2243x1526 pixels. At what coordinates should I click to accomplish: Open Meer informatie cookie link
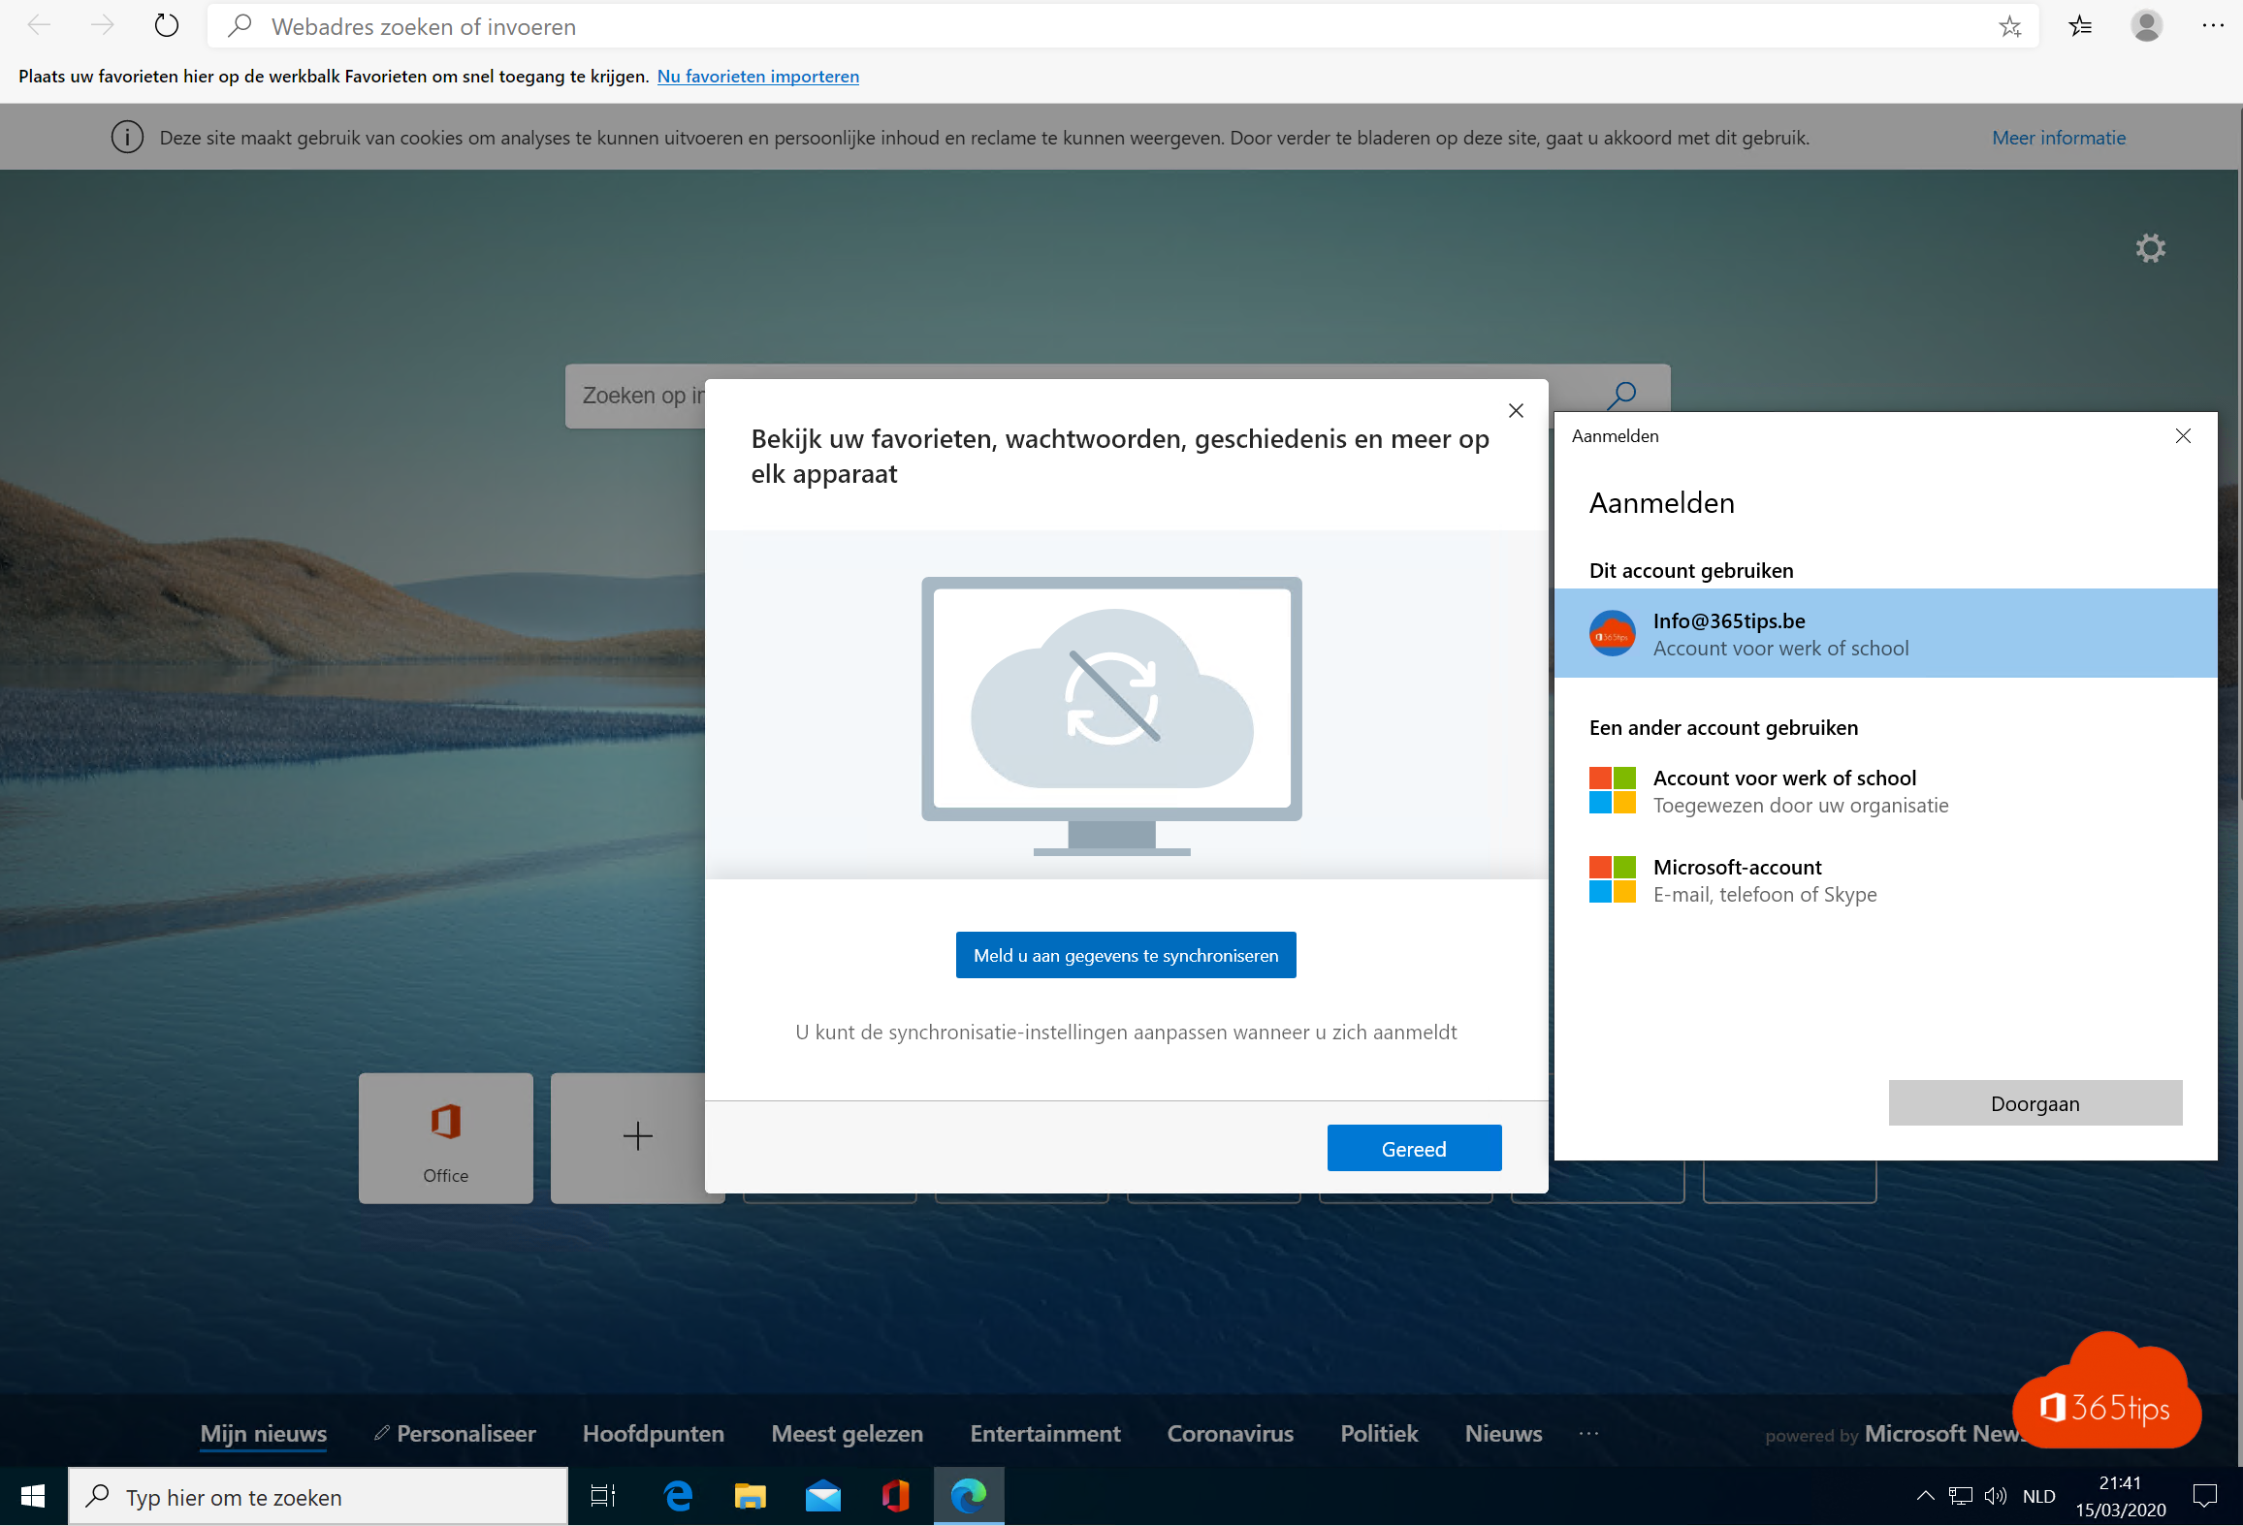click(x=2059, y=138)
